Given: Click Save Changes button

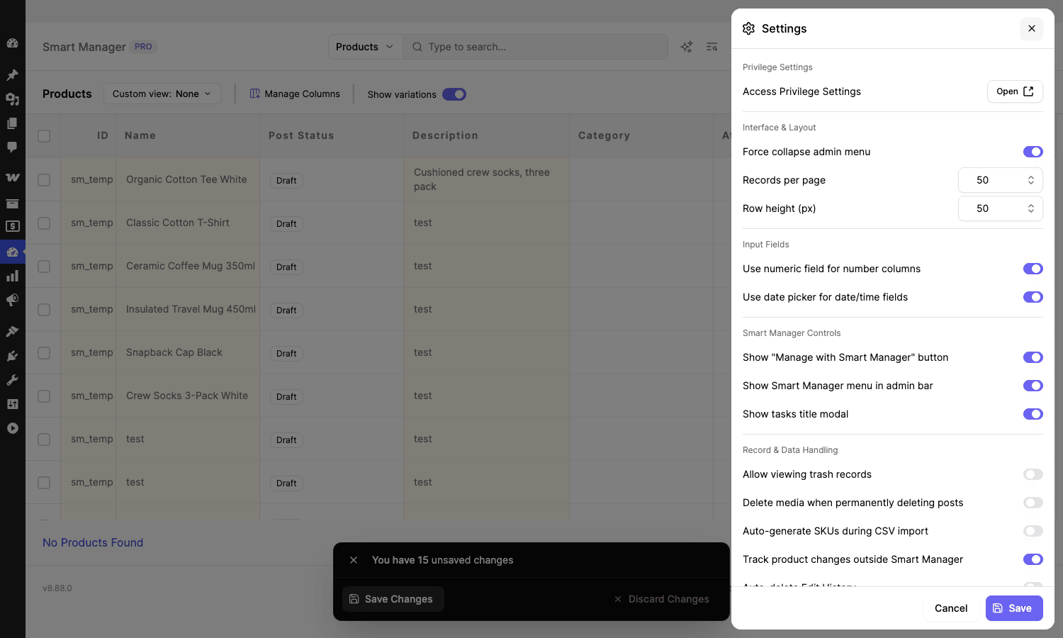Looking at the screenshot, I should [393, 599].
